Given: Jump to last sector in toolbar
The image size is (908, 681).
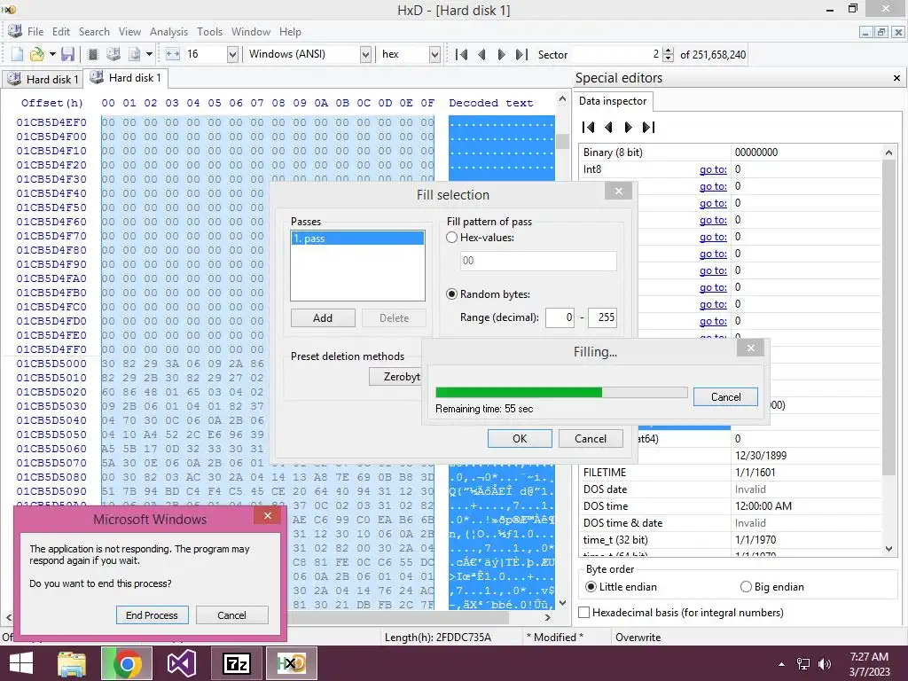Looking at the screenshot, I should click(x=521, y=54).
